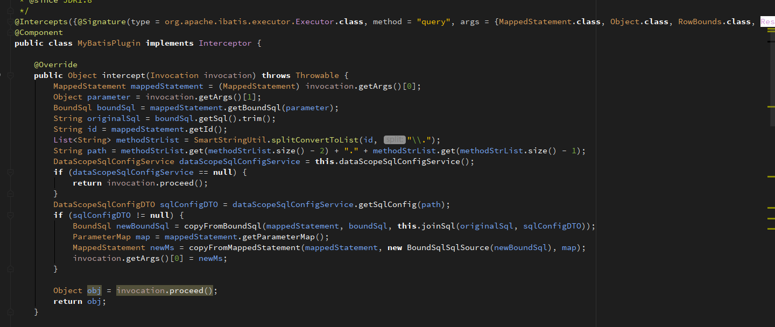Place cursor on the "query" string literal
Screen dimensions: 775x327
point(433,22)
